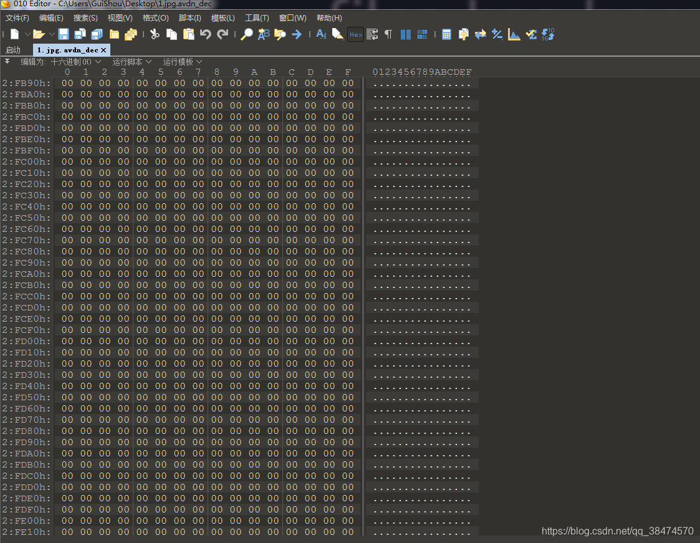
Task: Open the Histogram tool
Action: click(514, 34)
